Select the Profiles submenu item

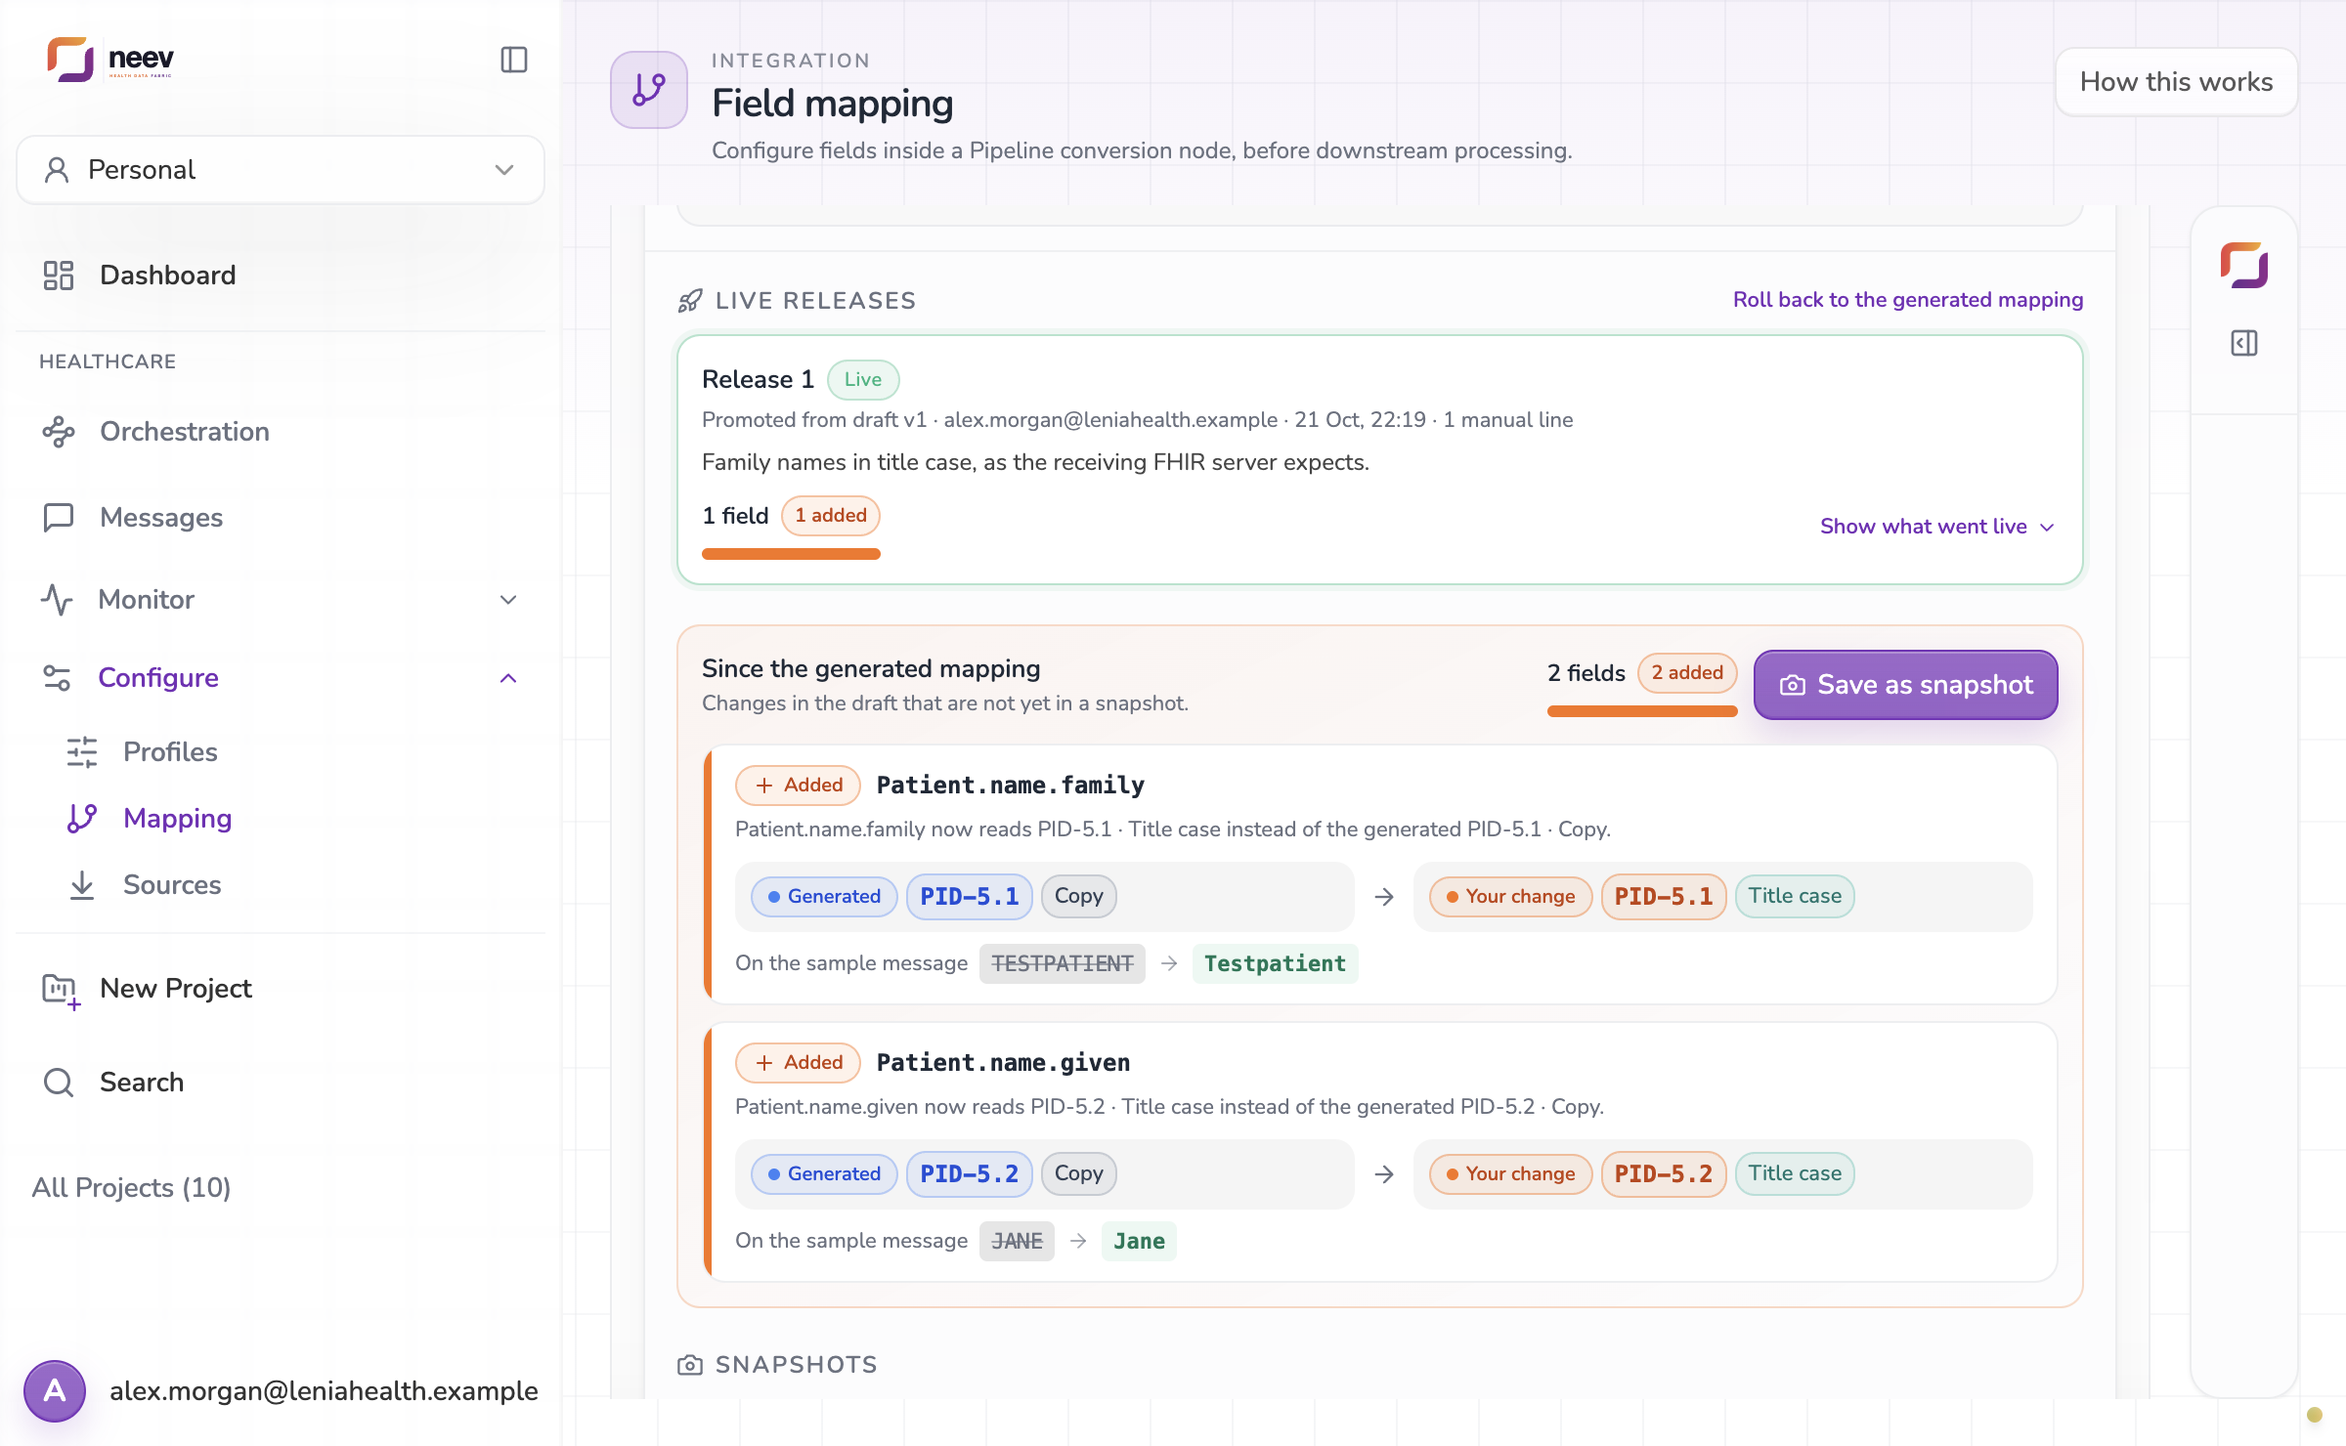tap(170, 752)
